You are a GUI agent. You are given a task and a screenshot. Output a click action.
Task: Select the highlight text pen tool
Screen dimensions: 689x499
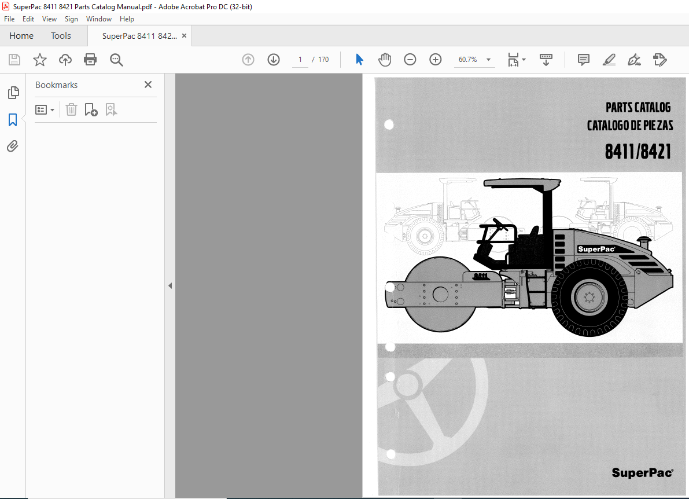tap(609, 60)
